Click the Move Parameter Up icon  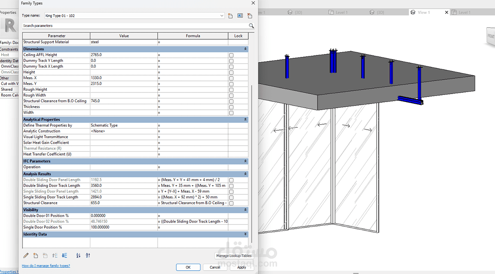coord(55,255)
